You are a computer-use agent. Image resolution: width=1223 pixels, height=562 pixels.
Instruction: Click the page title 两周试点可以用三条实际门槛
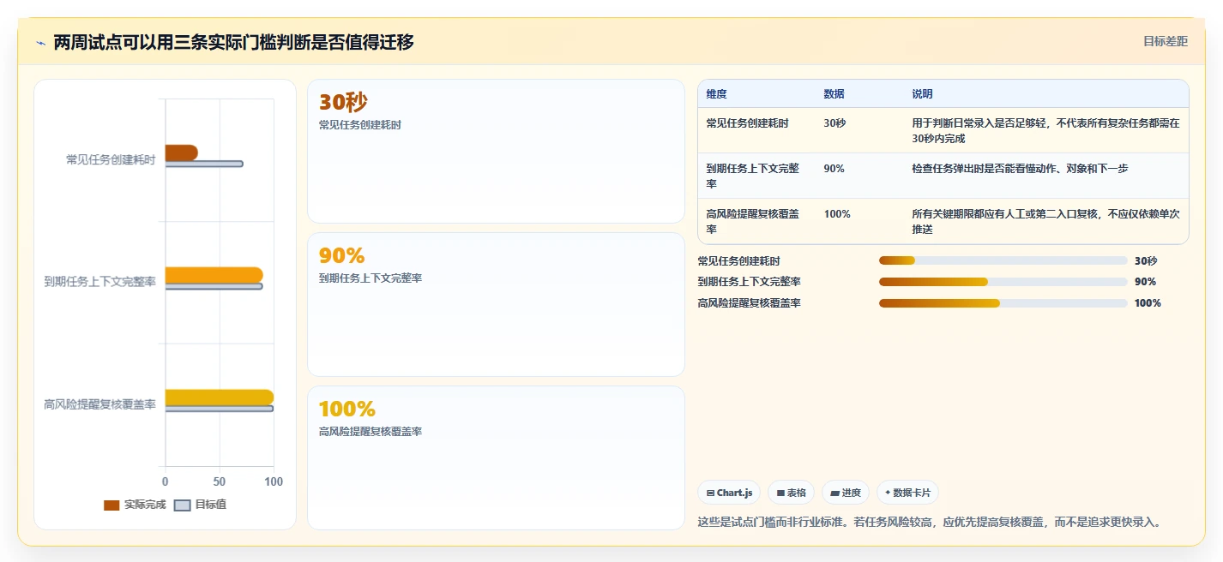(x=233, y=42)
